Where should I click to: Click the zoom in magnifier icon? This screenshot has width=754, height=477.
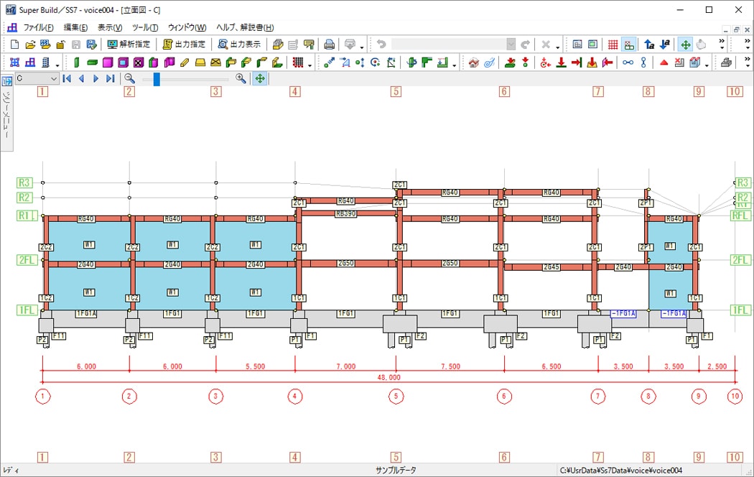coord(241,78)
